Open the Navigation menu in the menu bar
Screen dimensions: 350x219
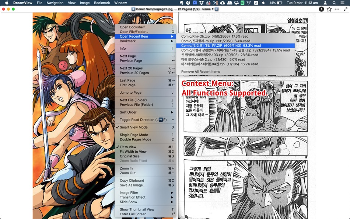[55, 3]
